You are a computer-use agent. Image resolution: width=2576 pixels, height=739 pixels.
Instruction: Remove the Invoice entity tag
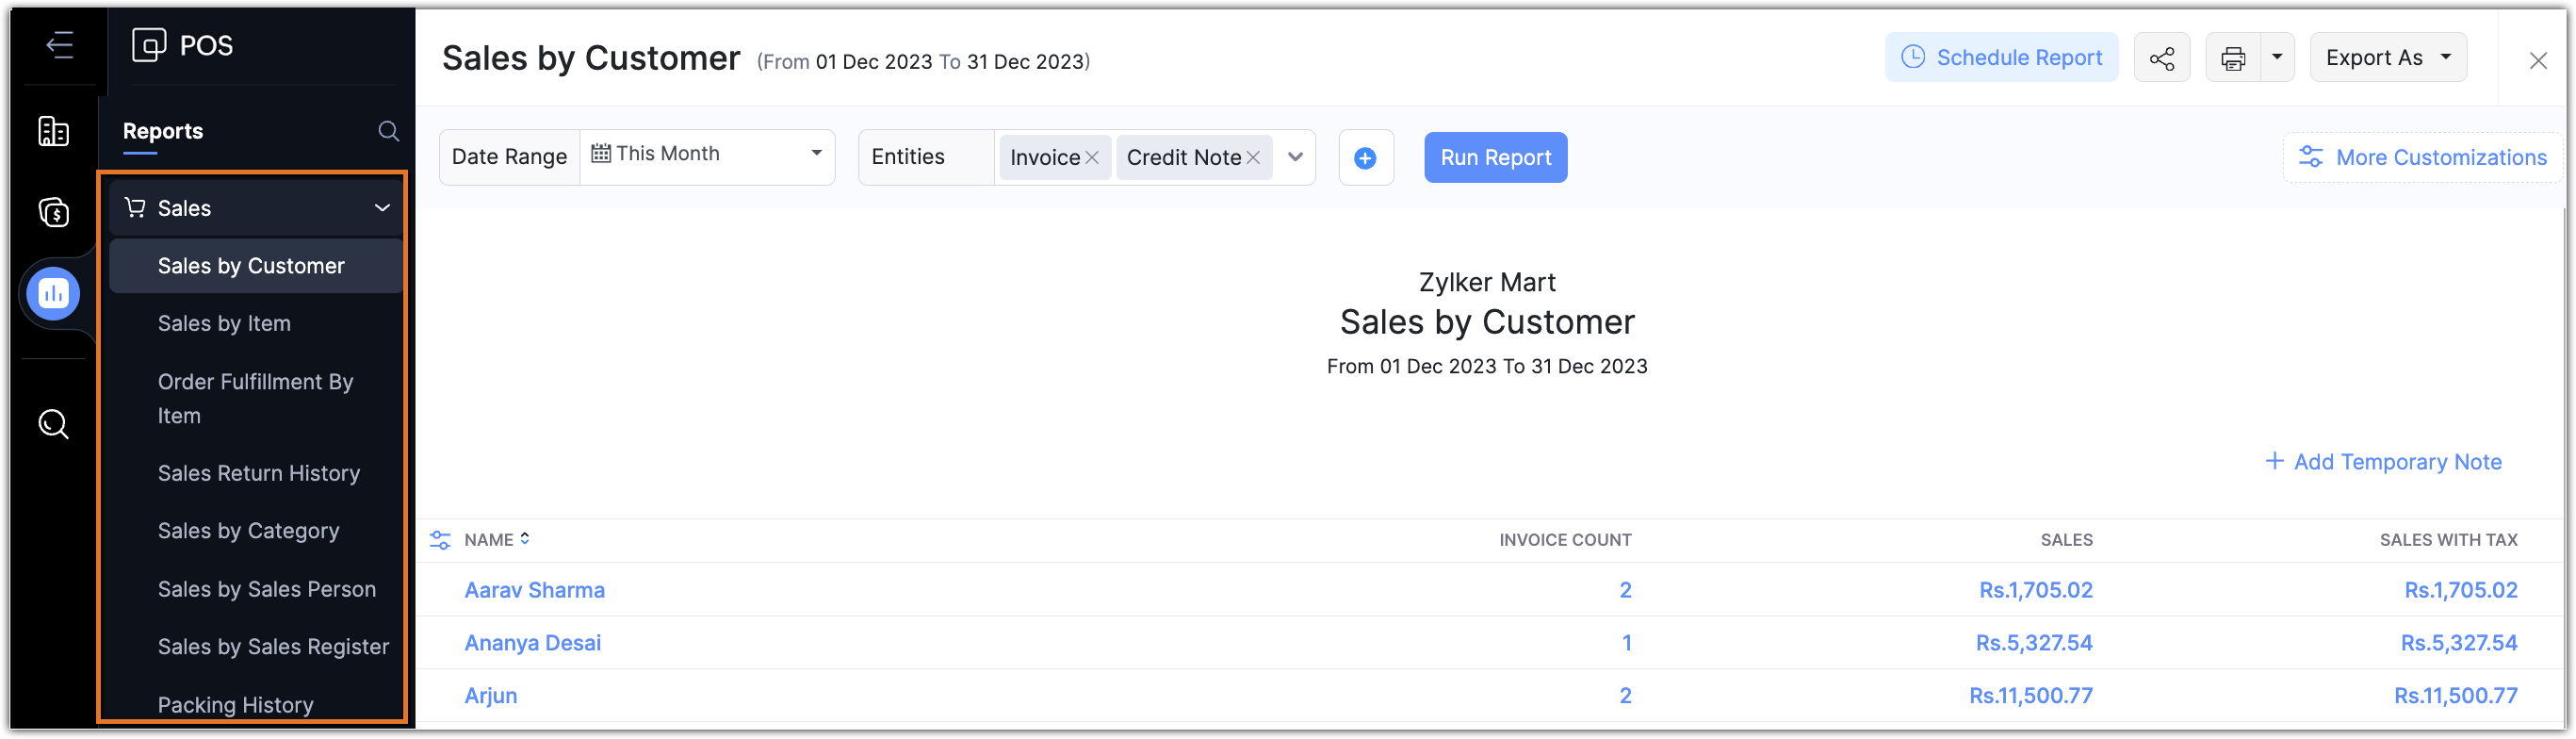[1092, 158]
